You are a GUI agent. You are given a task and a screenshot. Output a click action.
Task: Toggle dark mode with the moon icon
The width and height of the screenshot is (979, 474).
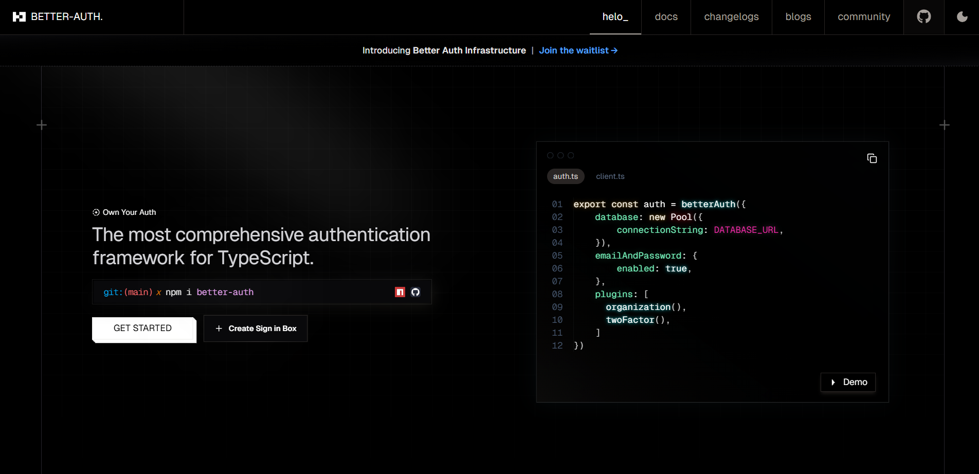click(962, 16)
